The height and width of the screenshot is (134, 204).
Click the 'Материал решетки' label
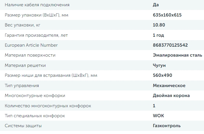tap(25, 65)
